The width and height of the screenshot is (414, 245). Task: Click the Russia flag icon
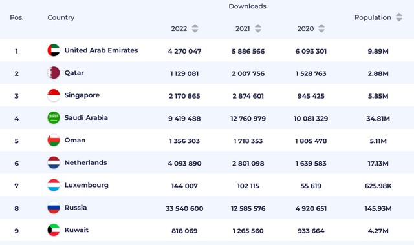(x=54, y=208)
